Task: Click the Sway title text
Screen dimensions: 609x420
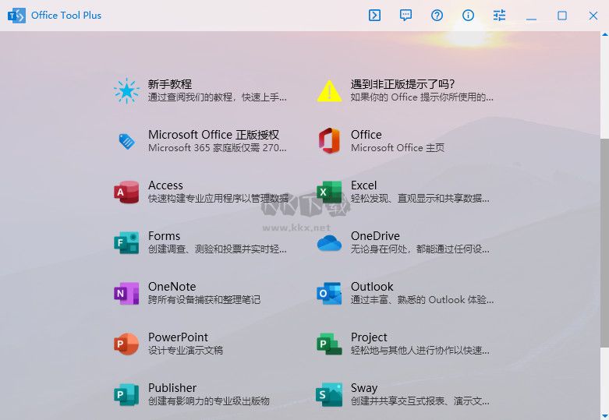Action: click(x=364, y=388)
